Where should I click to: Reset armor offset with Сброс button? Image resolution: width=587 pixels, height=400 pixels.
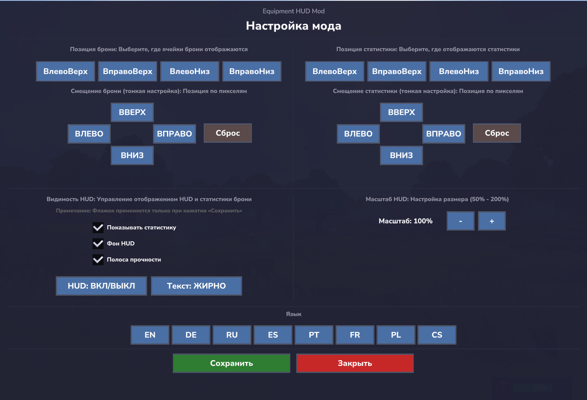[x=228, y=133]
